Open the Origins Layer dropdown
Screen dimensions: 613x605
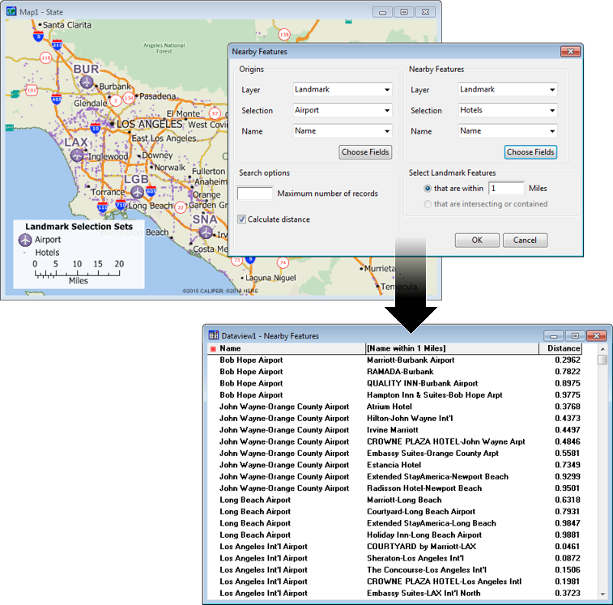[342, 90]
